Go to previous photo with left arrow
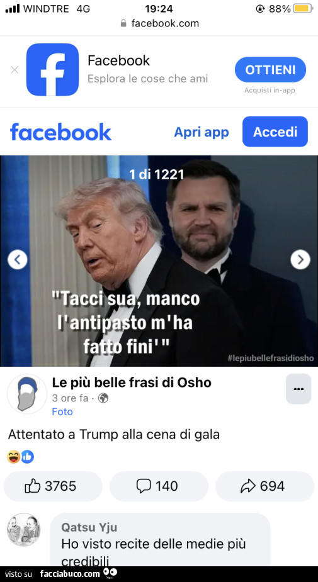 [18, 259]
